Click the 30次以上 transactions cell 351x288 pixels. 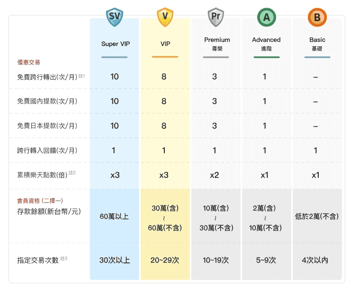115,260
